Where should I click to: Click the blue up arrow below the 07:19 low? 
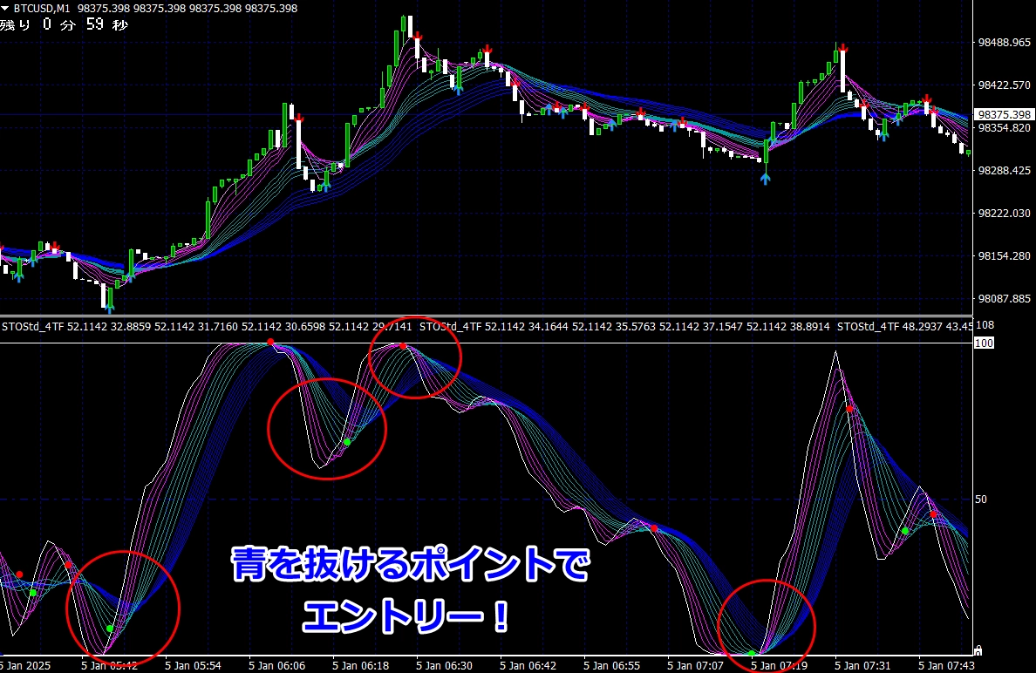pos(765,178)
